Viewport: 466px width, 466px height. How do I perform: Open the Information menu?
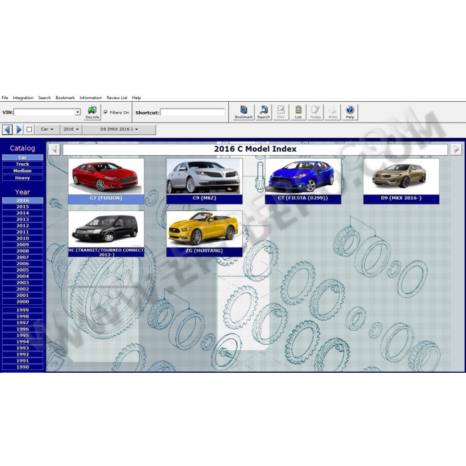91,98
